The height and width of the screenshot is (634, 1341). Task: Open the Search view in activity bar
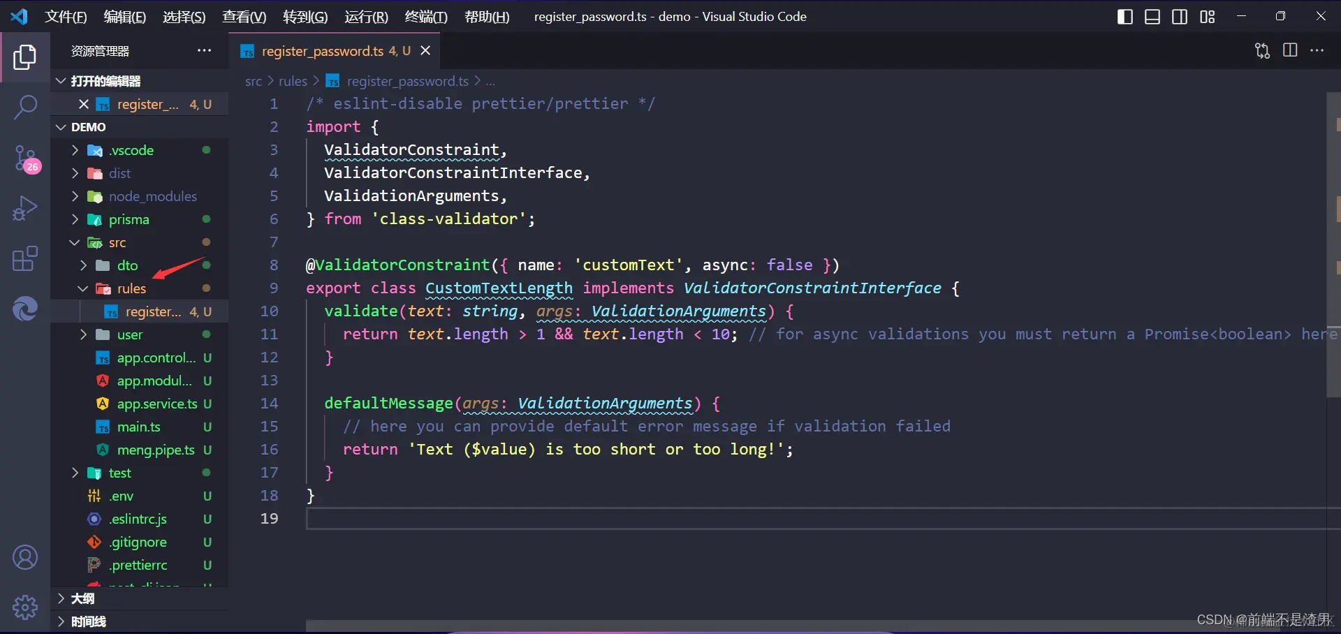[x=25, y=108]
